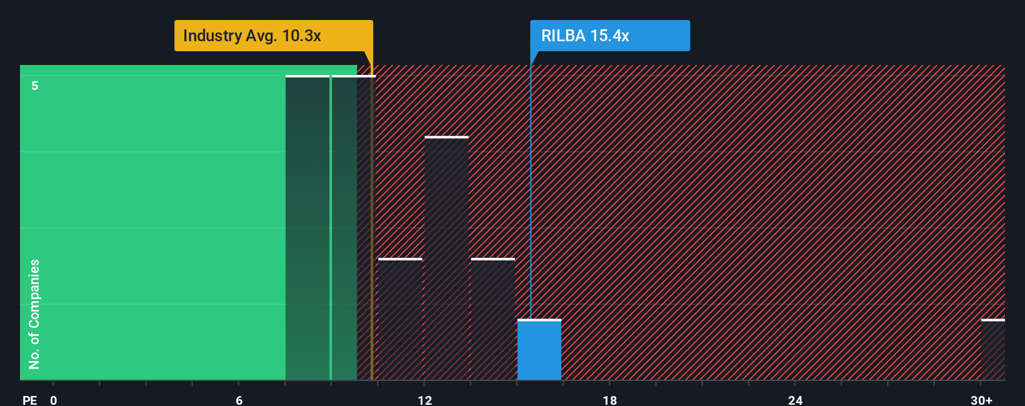Click the axis tick label '6'
This screenshot has width=1025, height=406.
(239, 400)
